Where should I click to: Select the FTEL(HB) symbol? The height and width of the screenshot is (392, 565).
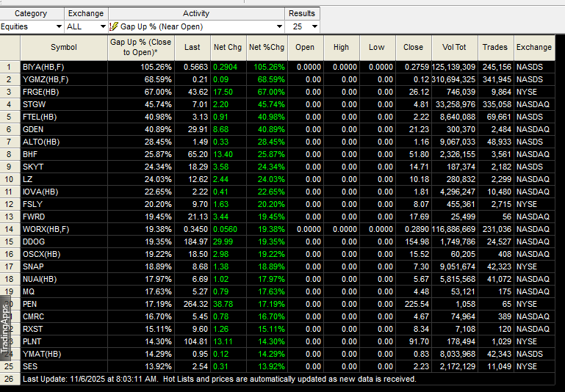coord(40,117)
